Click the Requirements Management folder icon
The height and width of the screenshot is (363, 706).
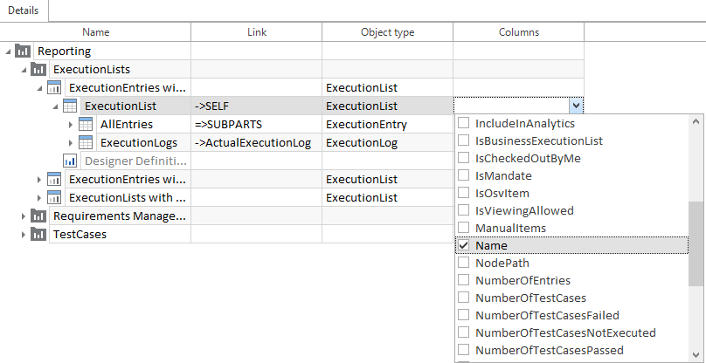[x=38, y=216]
